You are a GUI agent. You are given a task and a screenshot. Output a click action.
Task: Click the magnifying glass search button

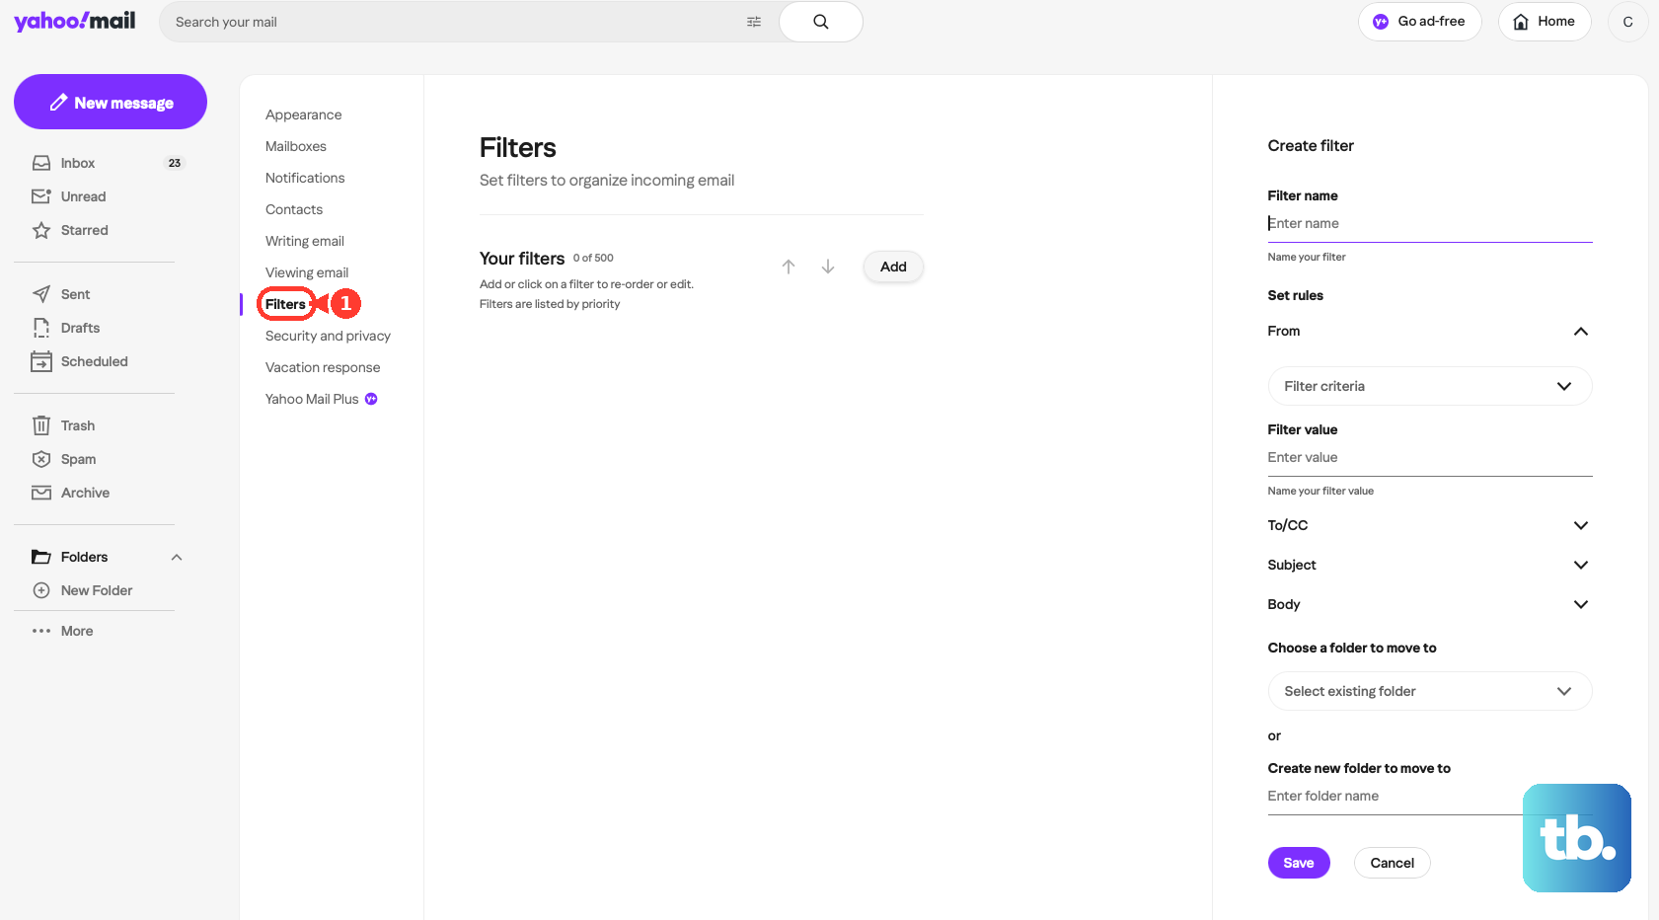821,22
